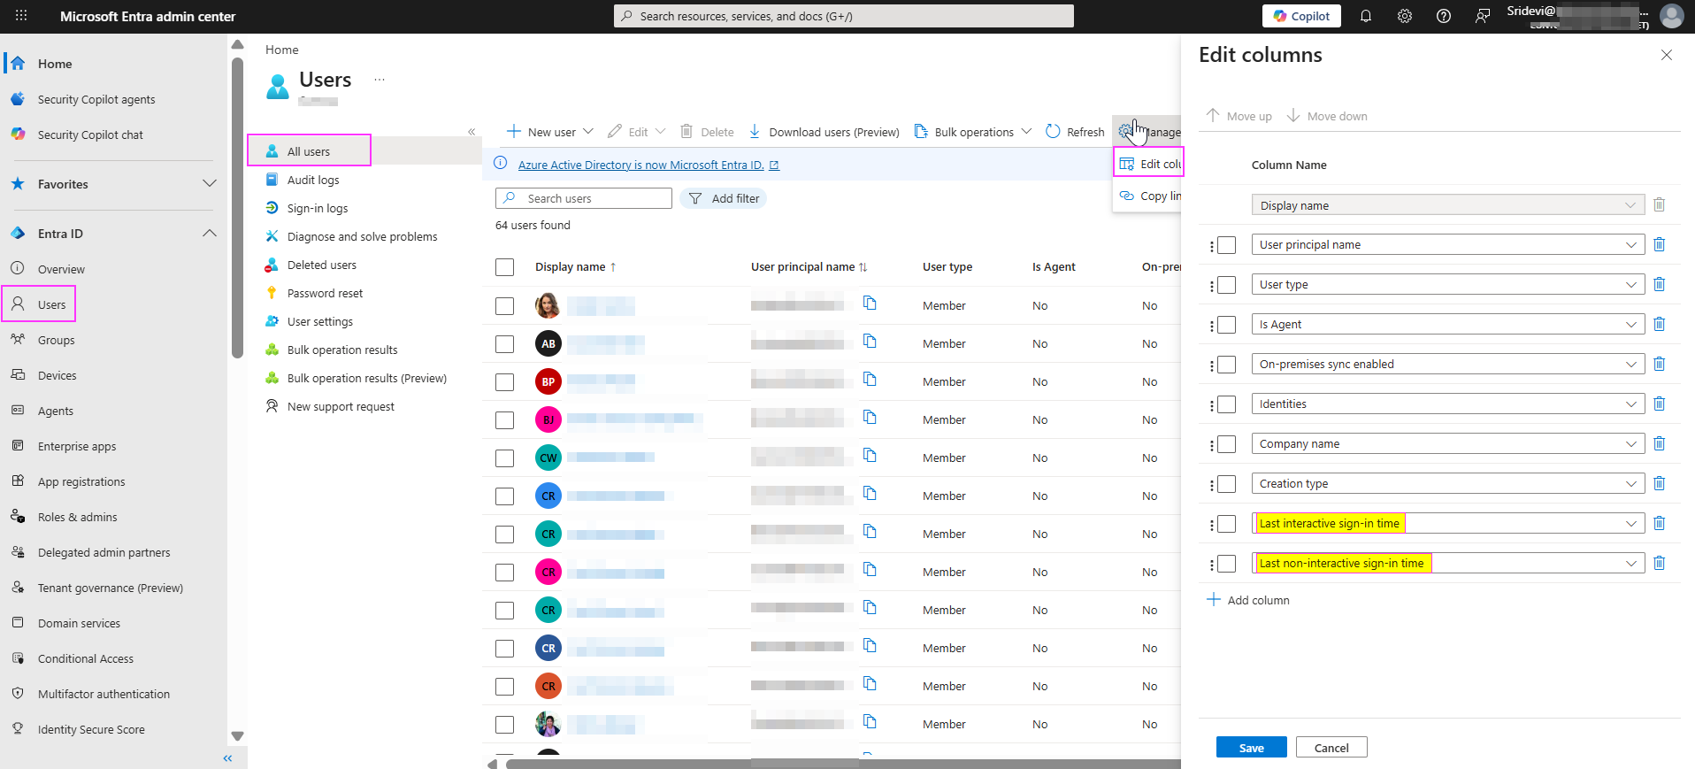Click the Home breadcrumb above Users title
Image resolution: width=1695 pixels, height=769 pixels.
282,50
